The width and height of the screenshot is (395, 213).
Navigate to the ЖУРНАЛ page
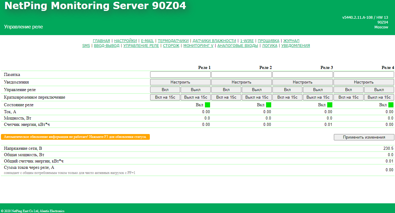291,41
